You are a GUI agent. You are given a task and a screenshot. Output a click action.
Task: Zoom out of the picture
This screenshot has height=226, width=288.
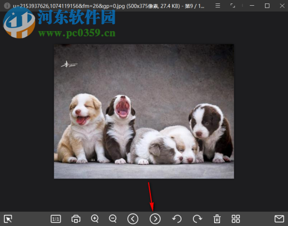pyautogui.click(x=113, y=219)
